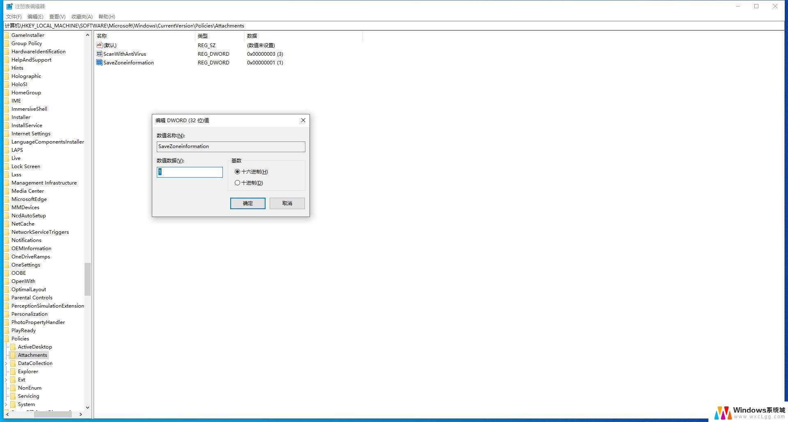
Task: Click the REG_SZ type cell
Action: pos(206,46)
